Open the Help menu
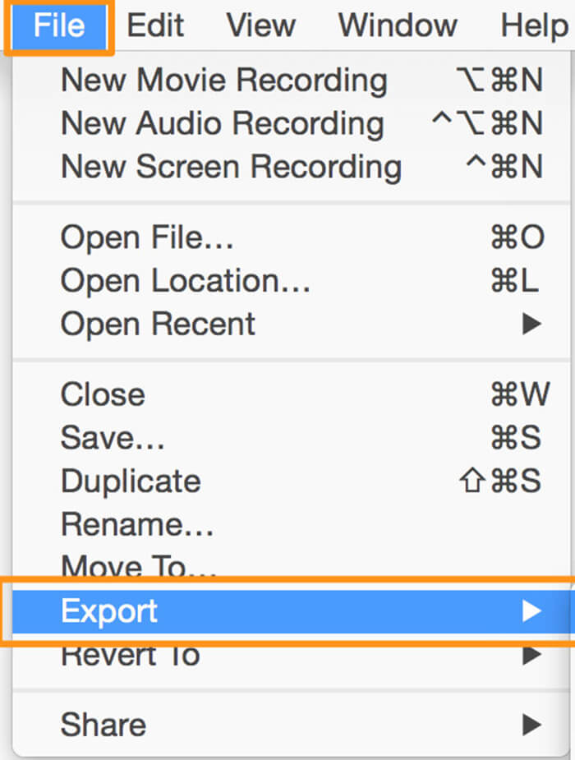Viewport: 575px width, 760px height. [x=531, y=25]
